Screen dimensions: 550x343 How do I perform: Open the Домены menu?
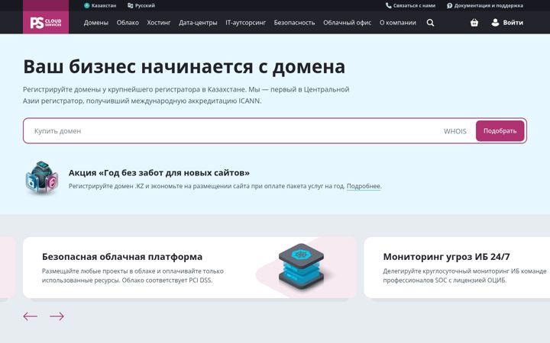96,23
